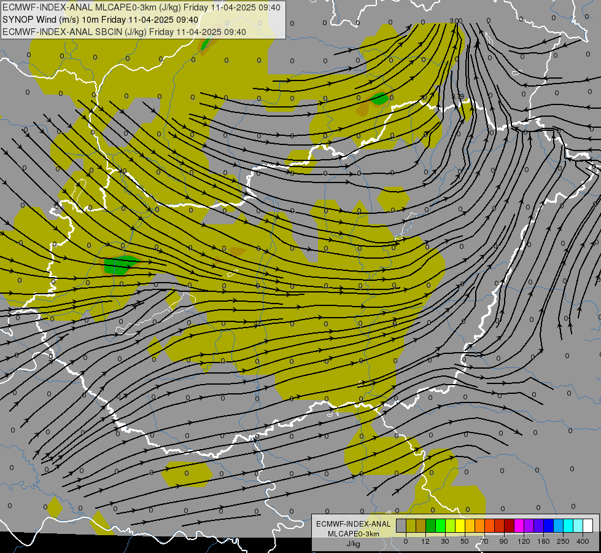The image size is (601, 553).
Task: Click the 'MLCAPE0-3km (J/kg)' title line
Action: [141, 7]
